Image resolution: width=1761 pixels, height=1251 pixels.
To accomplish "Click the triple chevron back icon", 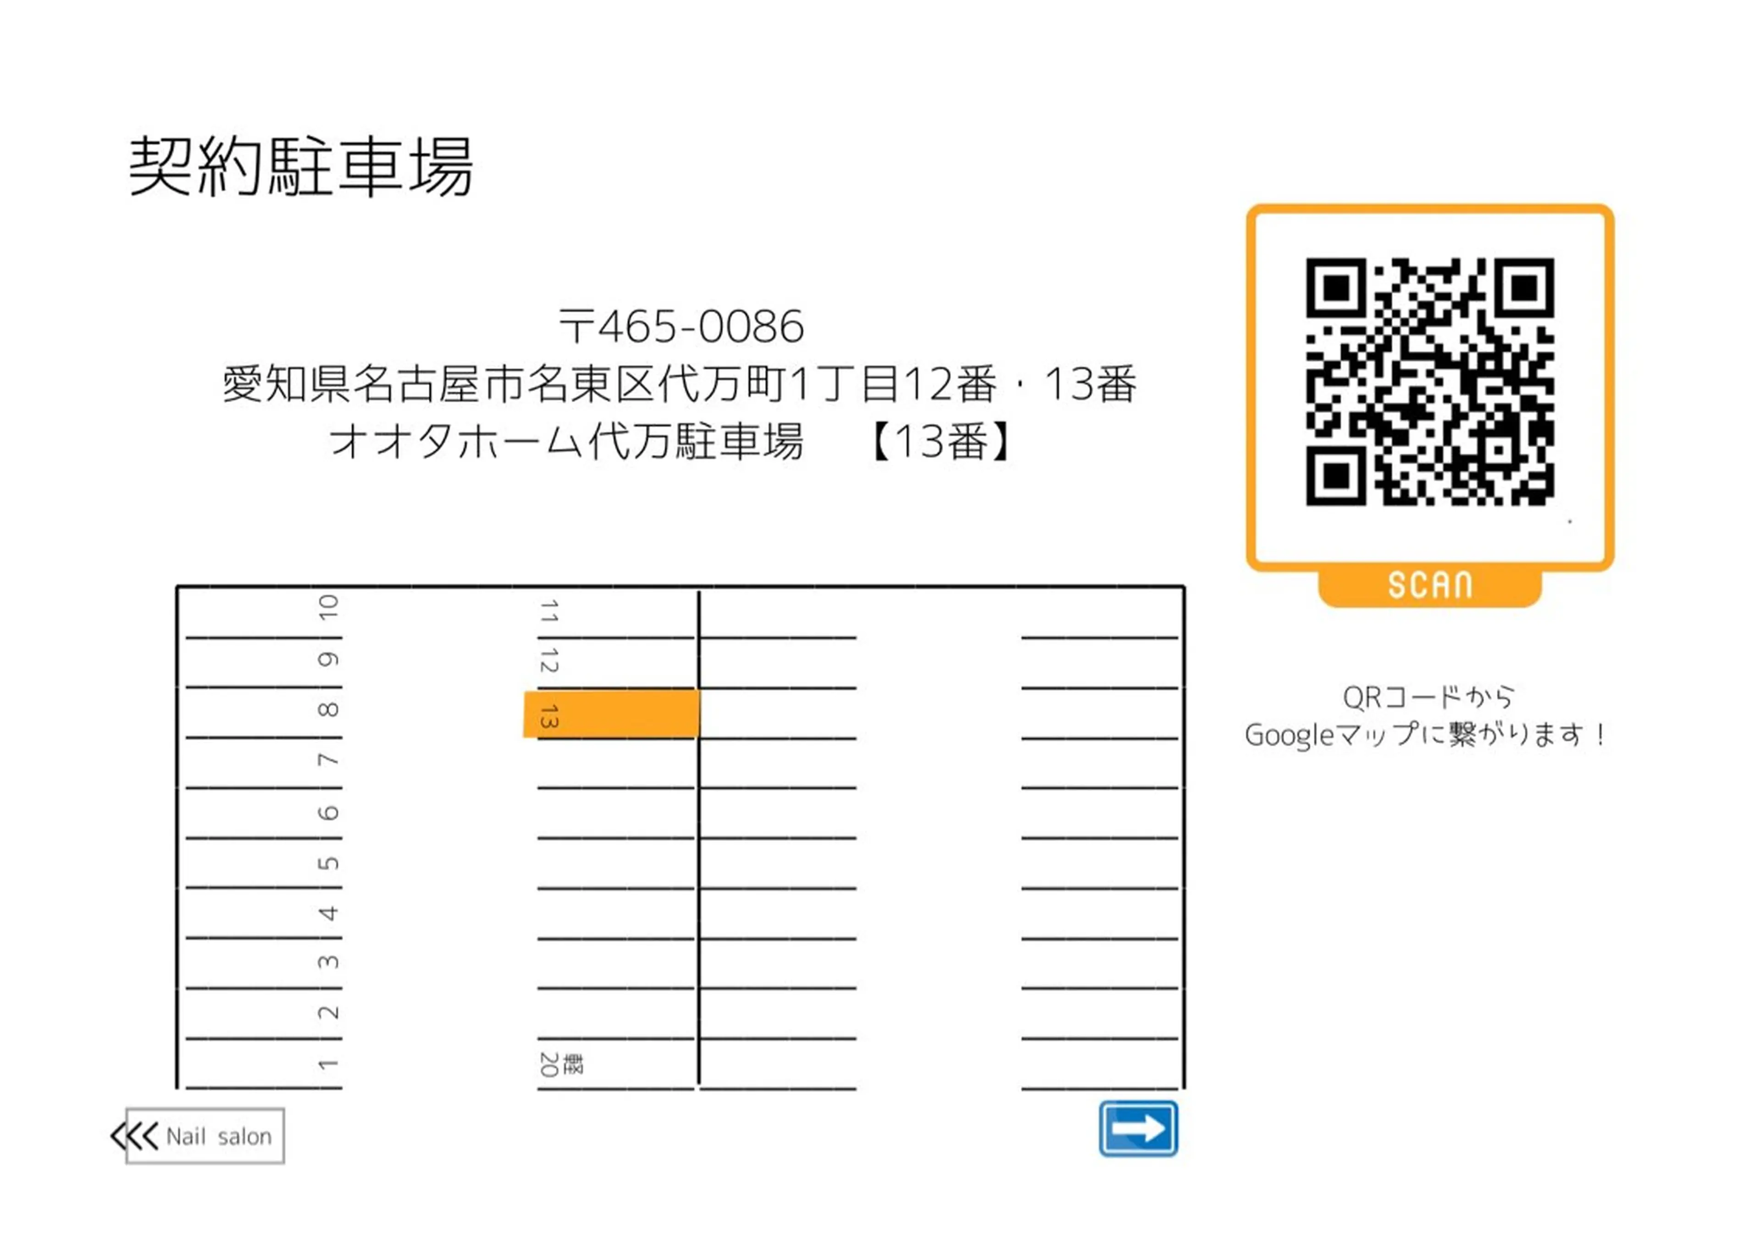I will (x=134, y=1135).
